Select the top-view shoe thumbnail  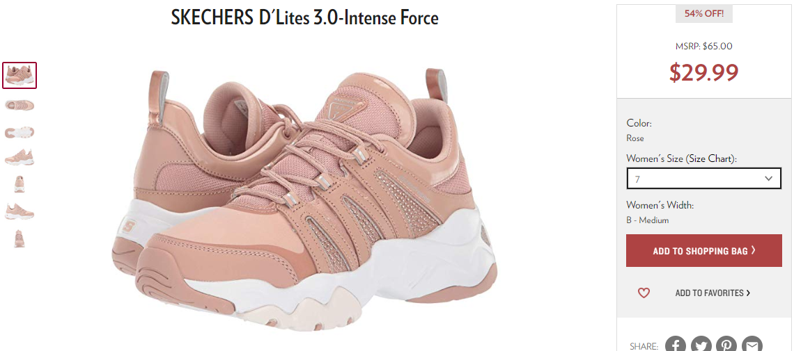coord(20,105)
